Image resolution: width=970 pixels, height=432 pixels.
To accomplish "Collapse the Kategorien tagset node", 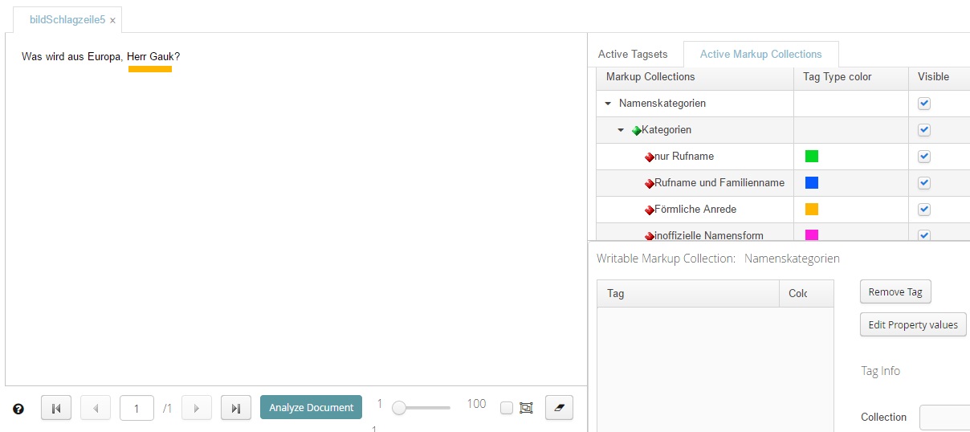I will click(x=621, y=130).
